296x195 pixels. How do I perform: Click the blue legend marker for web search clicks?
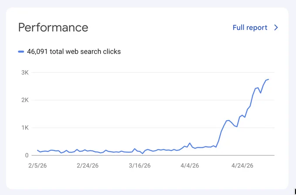coord(21,52)
